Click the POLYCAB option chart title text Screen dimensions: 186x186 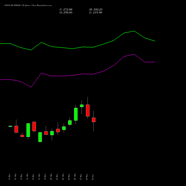click(x=28, y=6)
